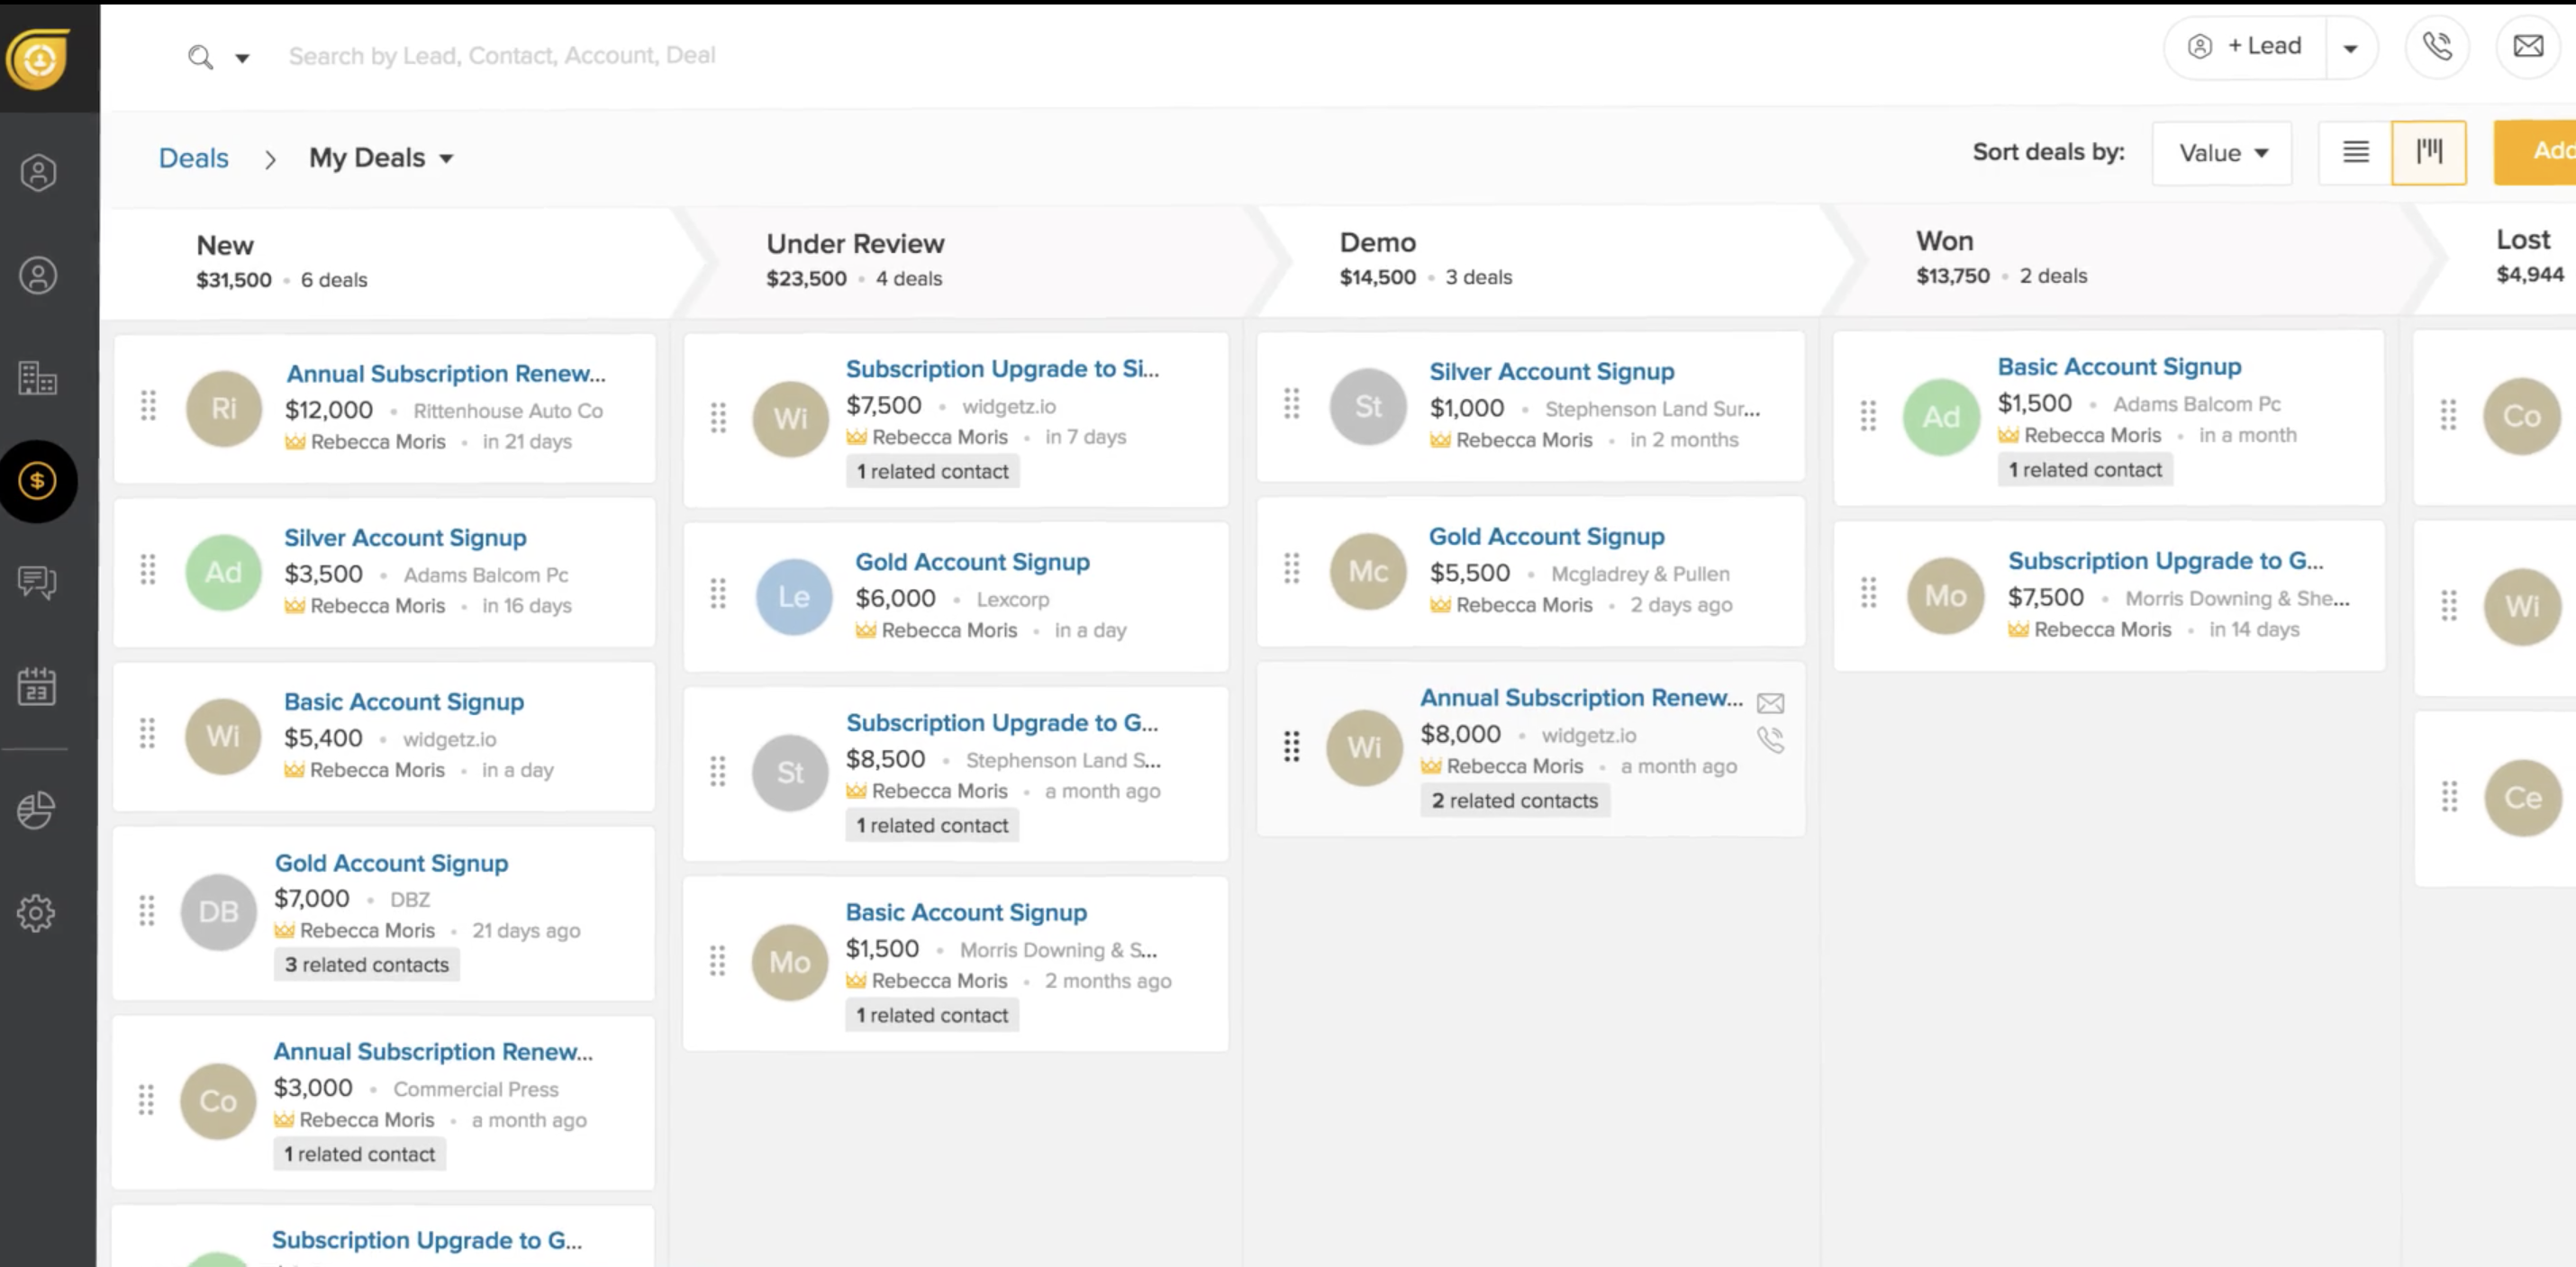Select the Deals breadcrumb tab

[x=192, y=156]
